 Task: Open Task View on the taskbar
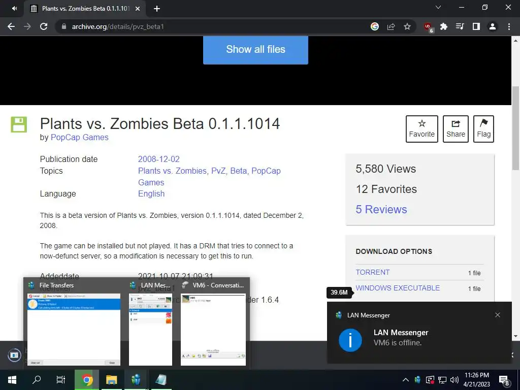[61, 380]
